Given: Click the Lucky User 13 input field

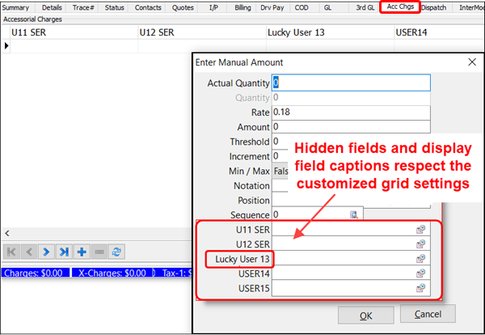Looking at the screenshot, I should [351, 258].
